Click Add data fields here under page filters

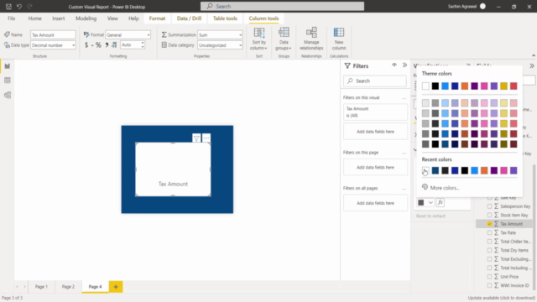pyautogui.click(x=375, y=168)
